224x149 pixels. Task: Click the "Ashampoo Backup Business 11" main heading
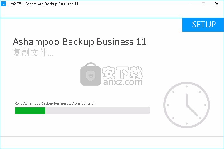79,42
